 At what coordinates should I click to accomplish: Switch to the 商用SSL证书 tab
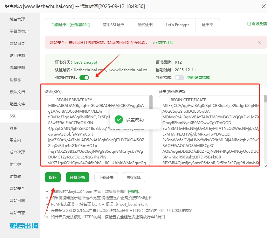[x=113, y=25]
